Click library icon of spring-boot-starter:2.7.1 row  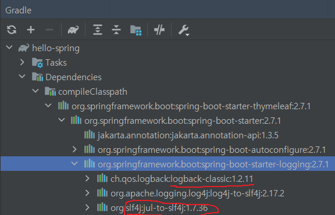[76, 120]
